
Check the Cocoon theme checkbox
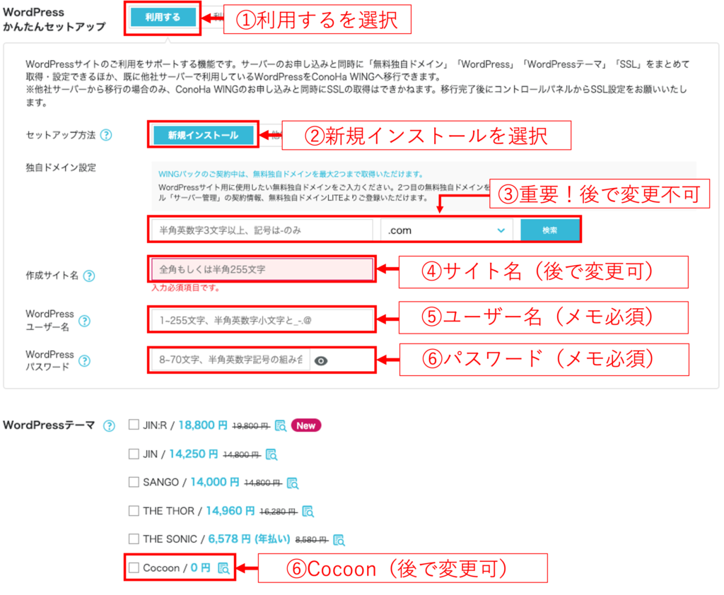[134, 567]
